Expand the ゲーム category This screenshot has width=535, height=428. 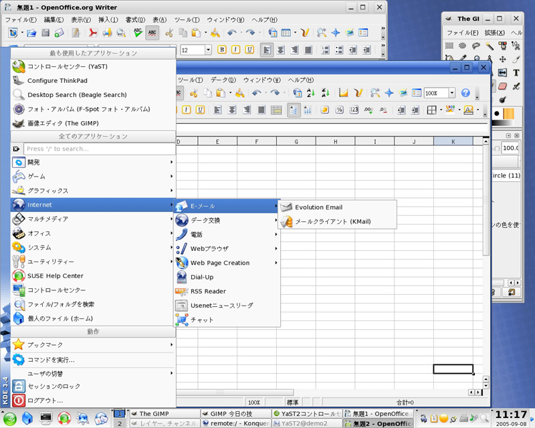[93, 177]
